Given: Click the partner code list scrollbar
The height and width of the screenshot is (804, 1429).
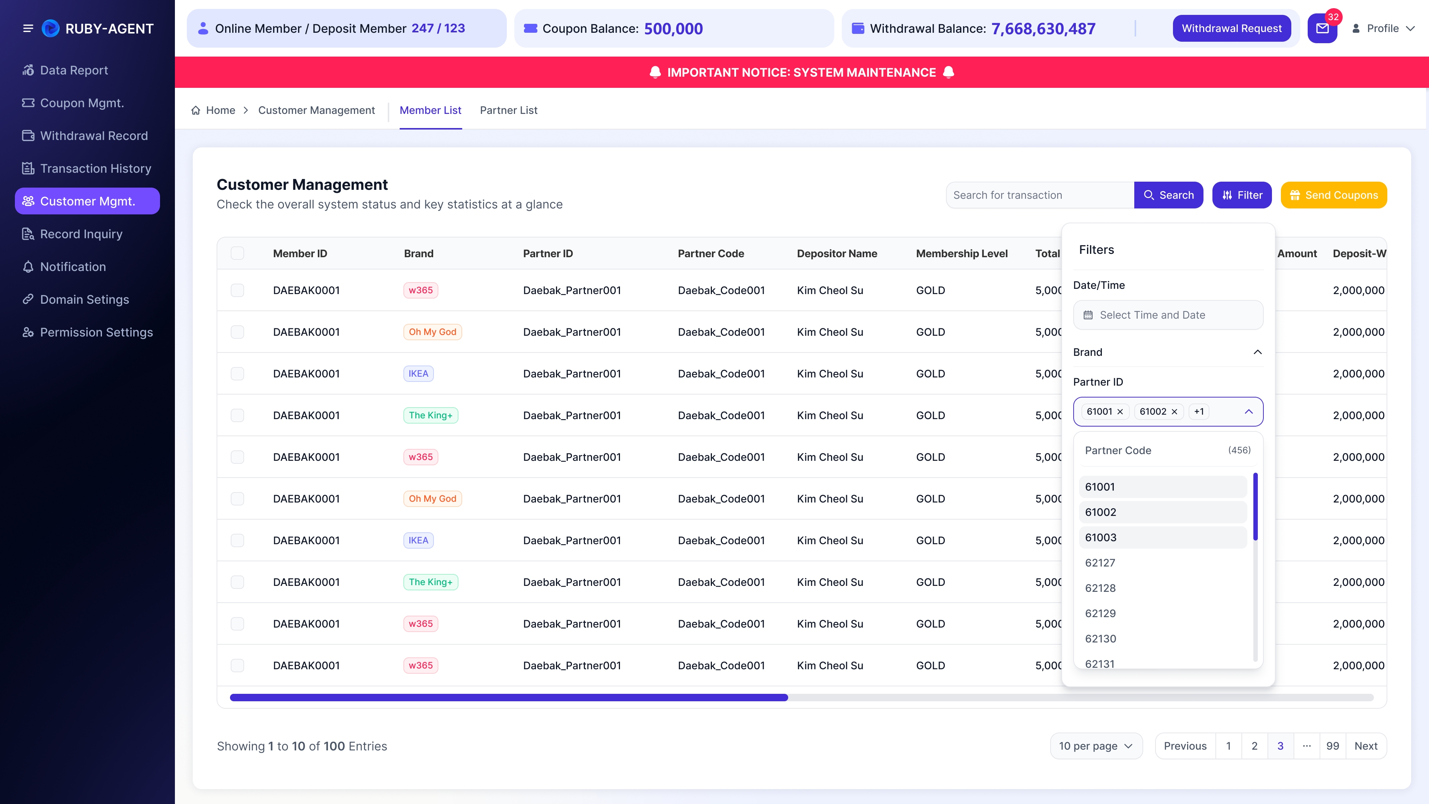Looking at the screenshot, I should [1255, 507].
